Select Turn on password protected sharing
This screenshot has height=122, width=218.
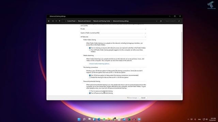90,91
